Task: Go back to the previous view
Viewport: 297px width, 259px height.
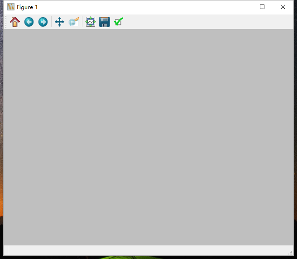Action: coord(29,22)
